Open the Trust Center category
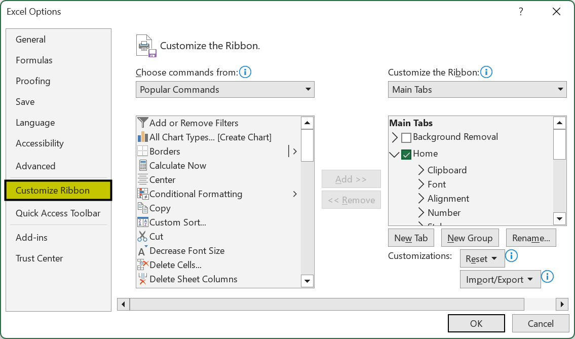Screen dimensions: 575x339 tap(58, 258)
